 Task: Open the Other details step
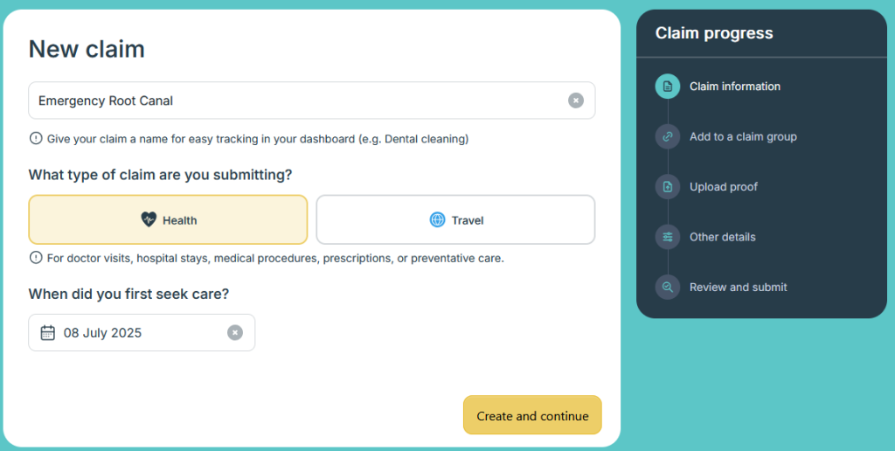(x=722, y=237)
